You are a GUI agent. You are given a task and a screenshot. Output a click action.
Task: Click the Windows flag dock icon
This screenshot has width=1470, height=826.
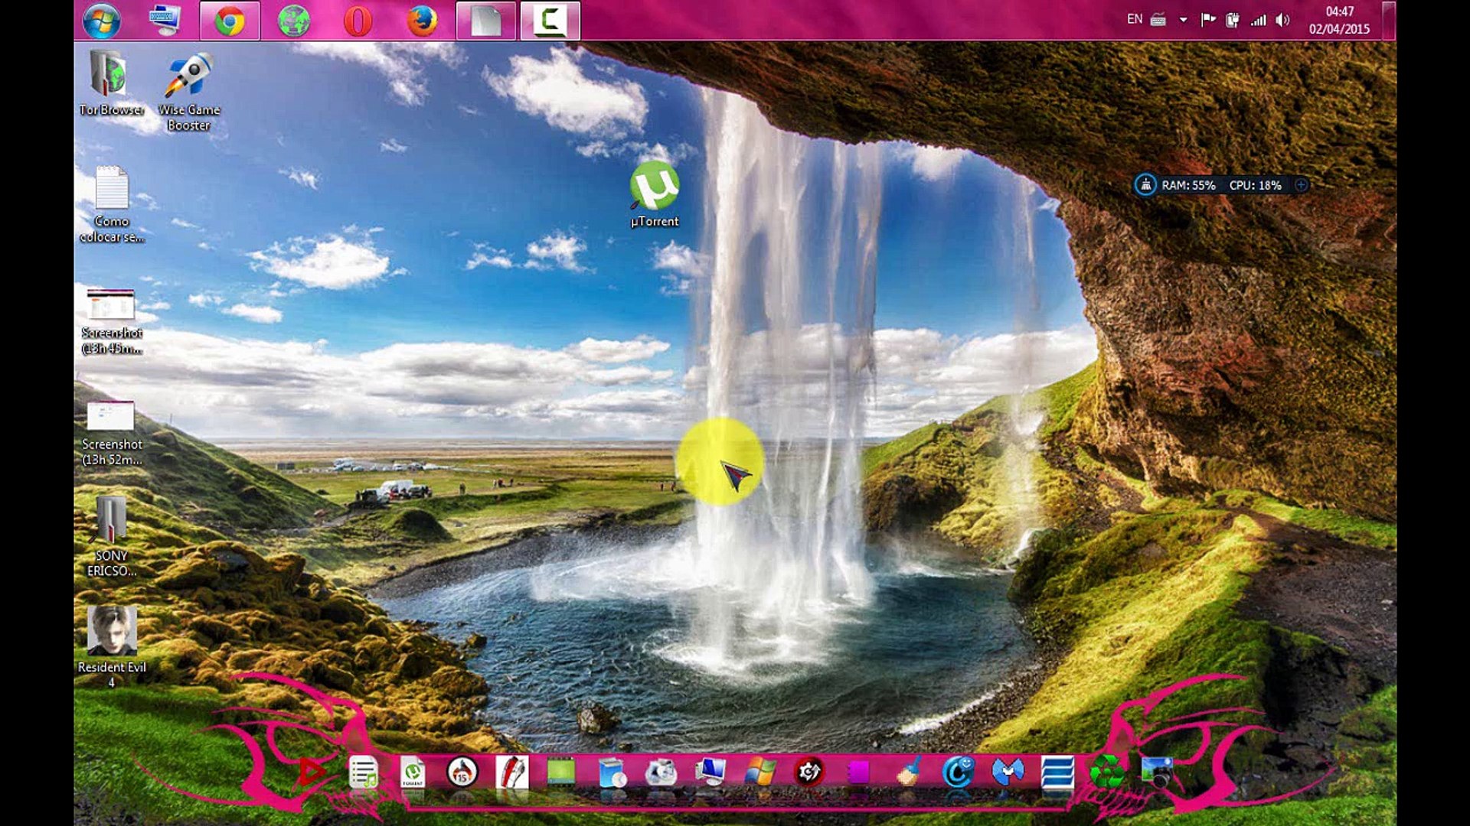pos(760,772)
